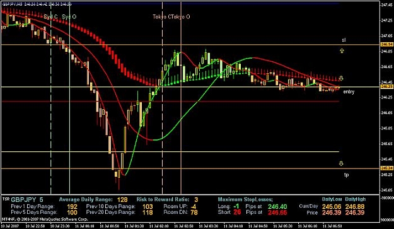Click the Prev 10 Days Range value 103
Screen dimensions: 394x229
click(x=148, y=207)
